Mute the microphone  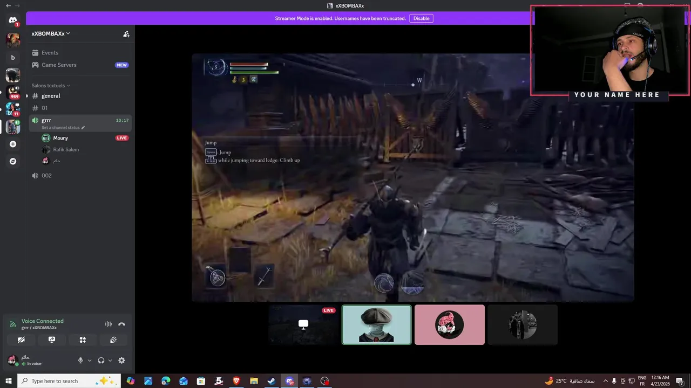[x=80, y=361]
